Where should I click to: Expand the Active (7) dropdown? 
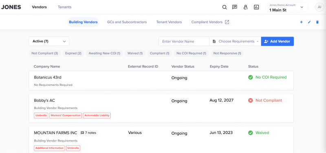(49, 42)
